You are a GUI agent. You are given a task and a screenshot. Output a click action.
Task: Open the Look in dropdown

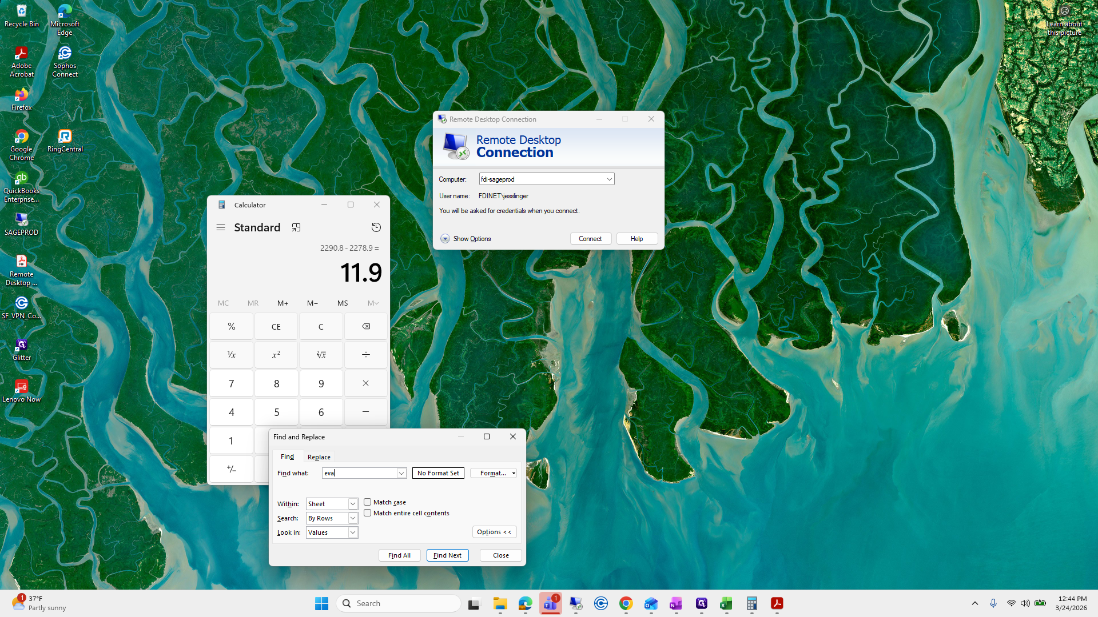[x=353, y=532]
